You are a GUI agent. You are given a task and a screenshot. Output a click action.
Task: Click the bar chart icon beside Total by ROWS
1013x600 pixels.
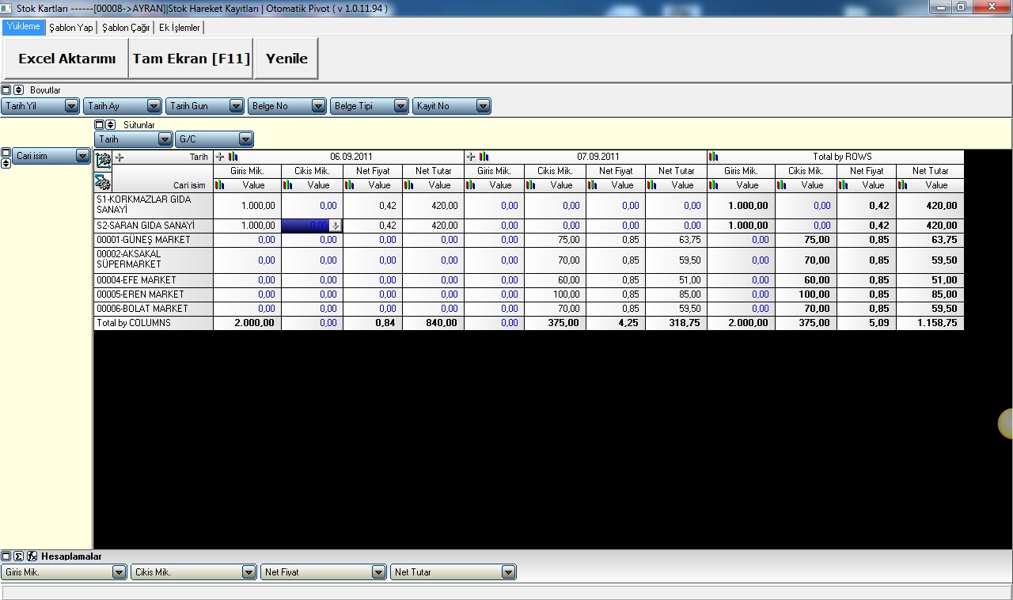[714, 157]
